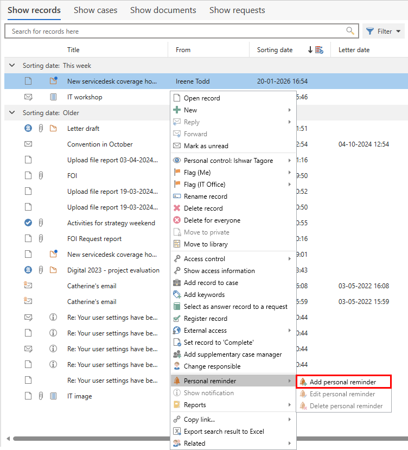Select the first Catherine's email record
The width and height of the screenshot is (408, 450).
(92, 286)
